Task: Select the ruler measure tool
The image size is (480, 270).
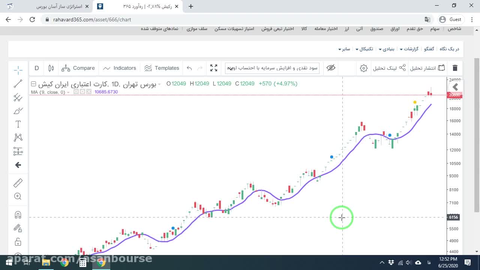Action: click(18, 183)
